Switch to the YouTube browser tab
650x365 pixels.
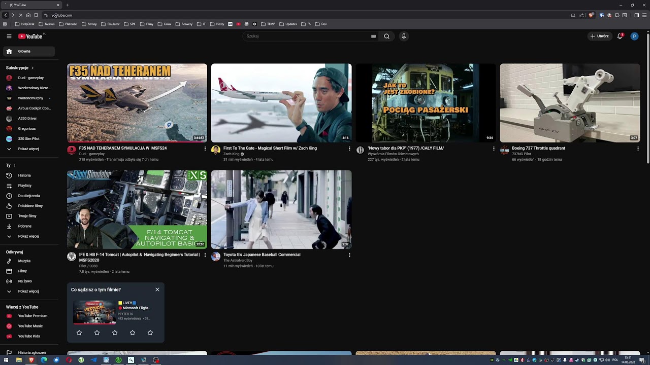click(x=32, y=5)
